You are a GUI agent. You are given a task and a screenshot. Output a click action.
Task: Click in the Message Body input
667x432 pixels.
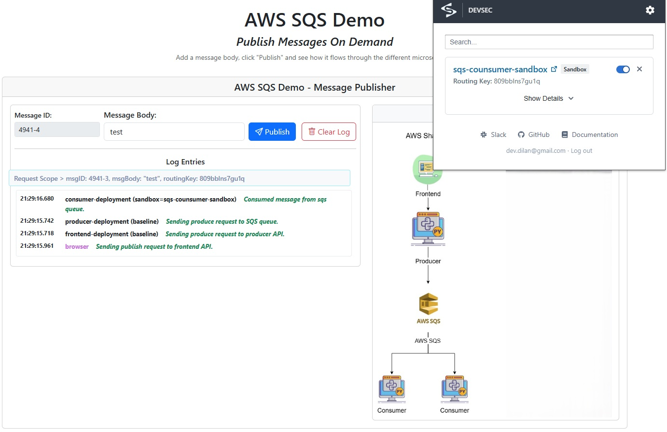(x=174, y=132)
